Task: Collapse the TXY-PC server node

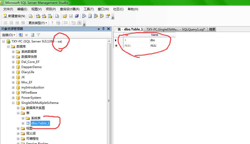Action: click(3, 41)
